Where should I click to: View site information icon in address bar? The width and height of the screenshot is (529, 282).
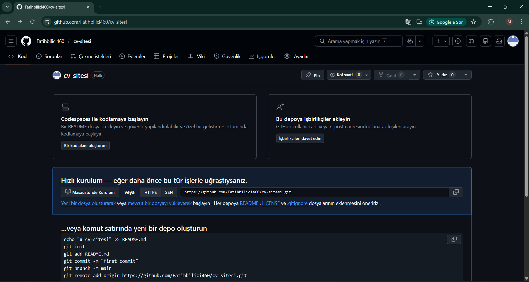pos(47,22)
